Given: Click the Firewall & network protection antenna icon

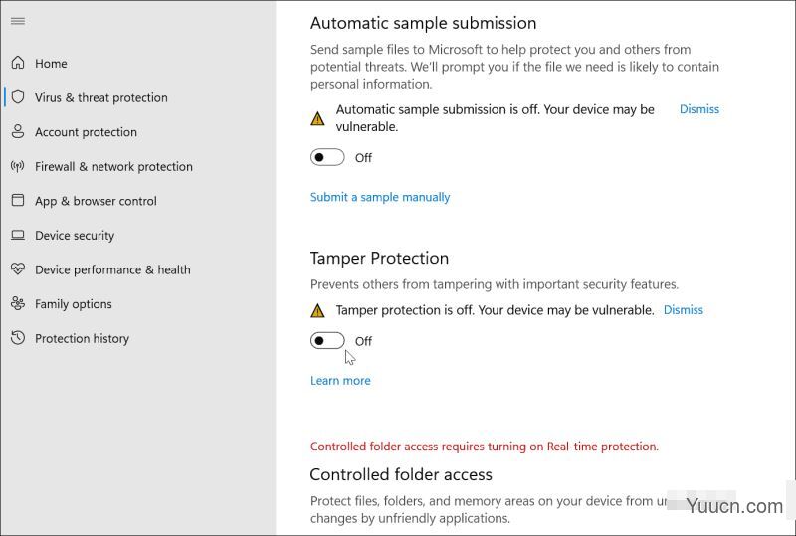Looking at the screenshot, I should click(x=18, y=166).
